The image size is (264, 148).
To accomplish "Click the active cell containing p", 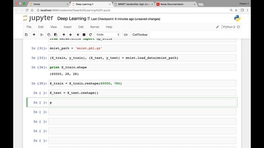I will click(142, 102).
